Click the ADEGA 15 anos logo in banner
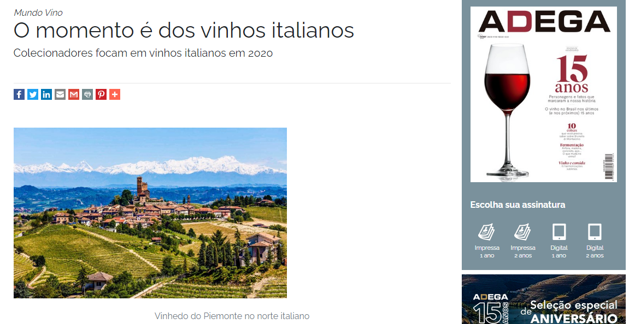This screenshot has height=324, width=629. (490, 308)
